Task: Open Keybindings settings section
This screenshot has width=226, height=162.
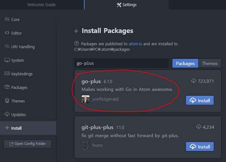Action: [x=28, y=74]
